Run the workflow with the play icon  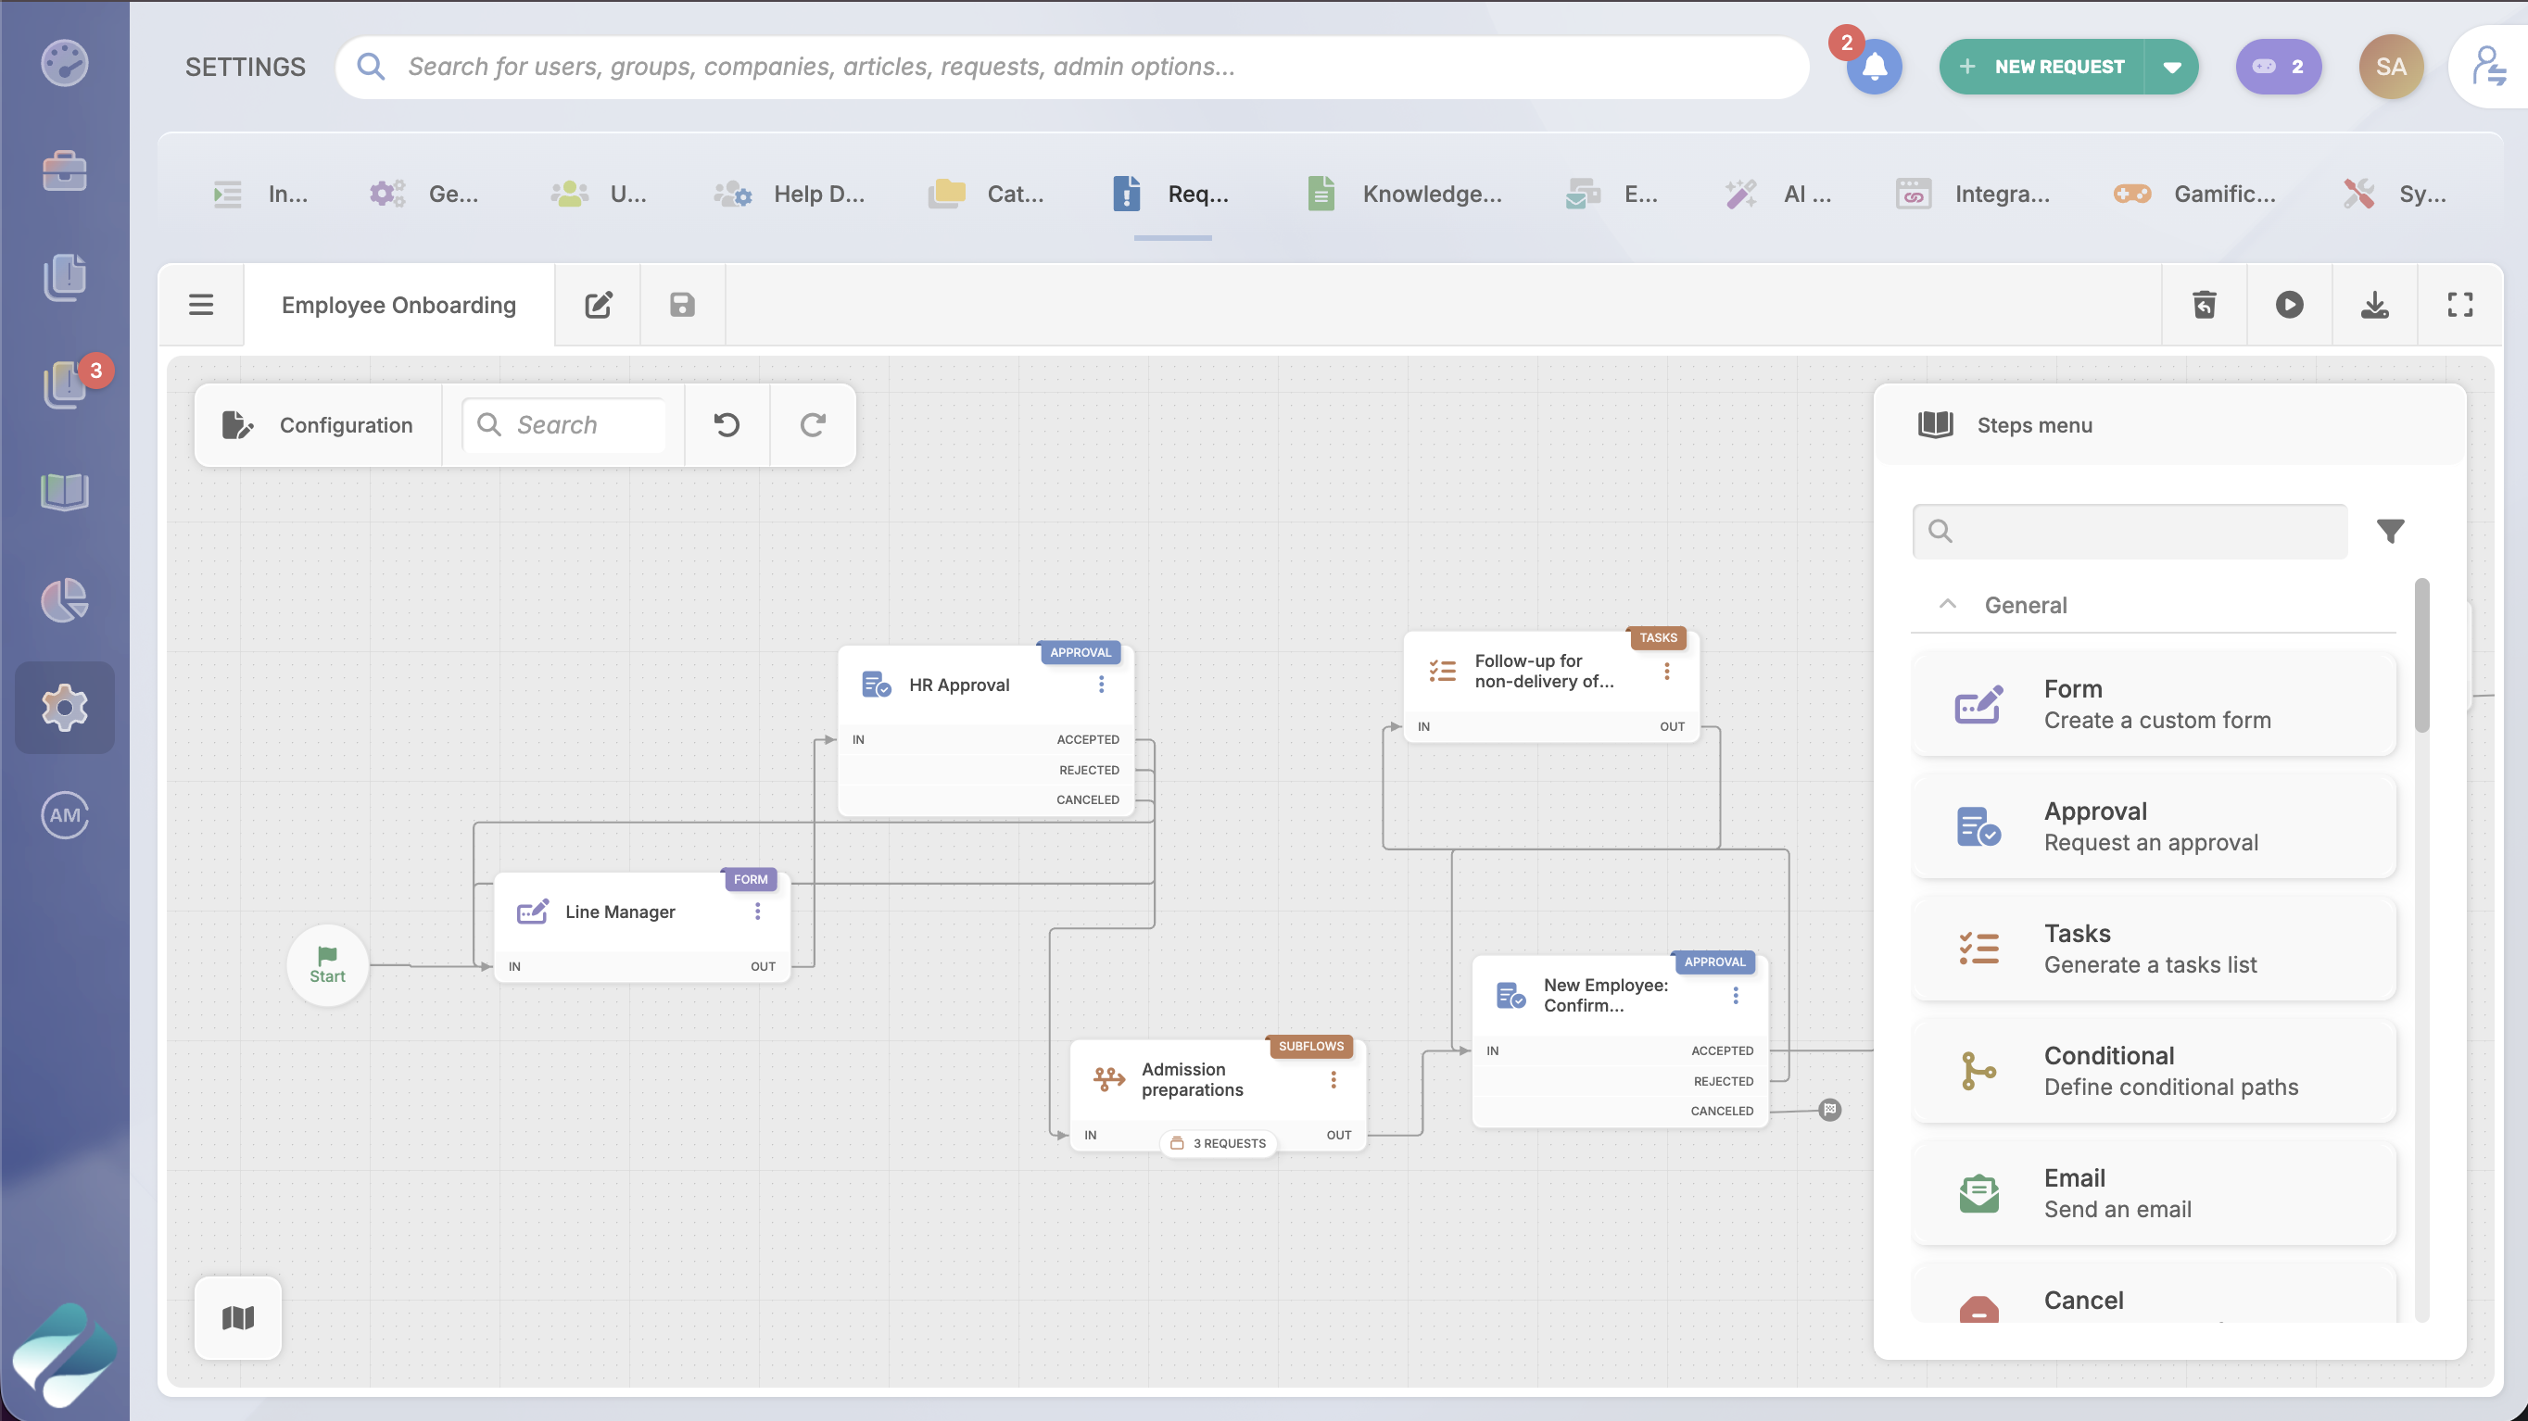tap(2290, 304)
